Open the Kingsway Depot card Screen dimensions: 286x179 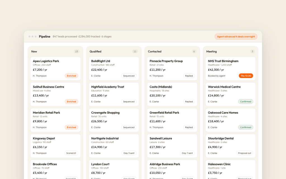56,146
